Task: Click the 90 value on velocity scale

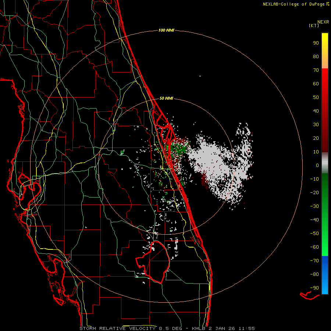Action: click(x=316, y=43)
